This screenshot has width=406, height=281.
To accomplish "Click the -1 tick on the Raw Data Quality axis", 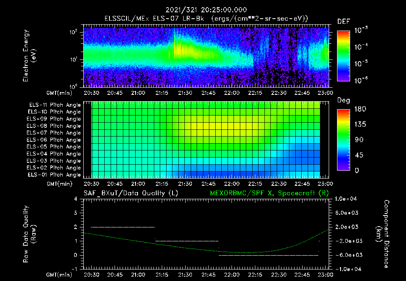I will pyautogui.click(x=74, y=269).
